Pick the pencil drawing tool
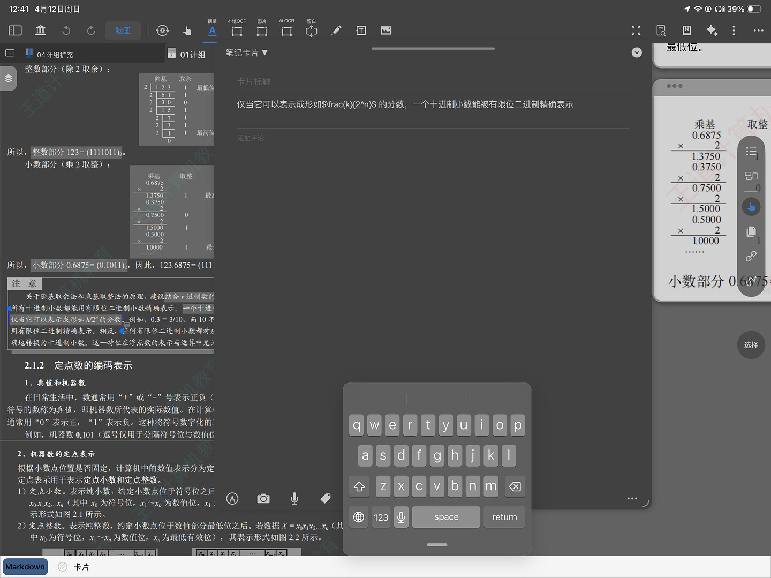 click(x=336, y=31)
